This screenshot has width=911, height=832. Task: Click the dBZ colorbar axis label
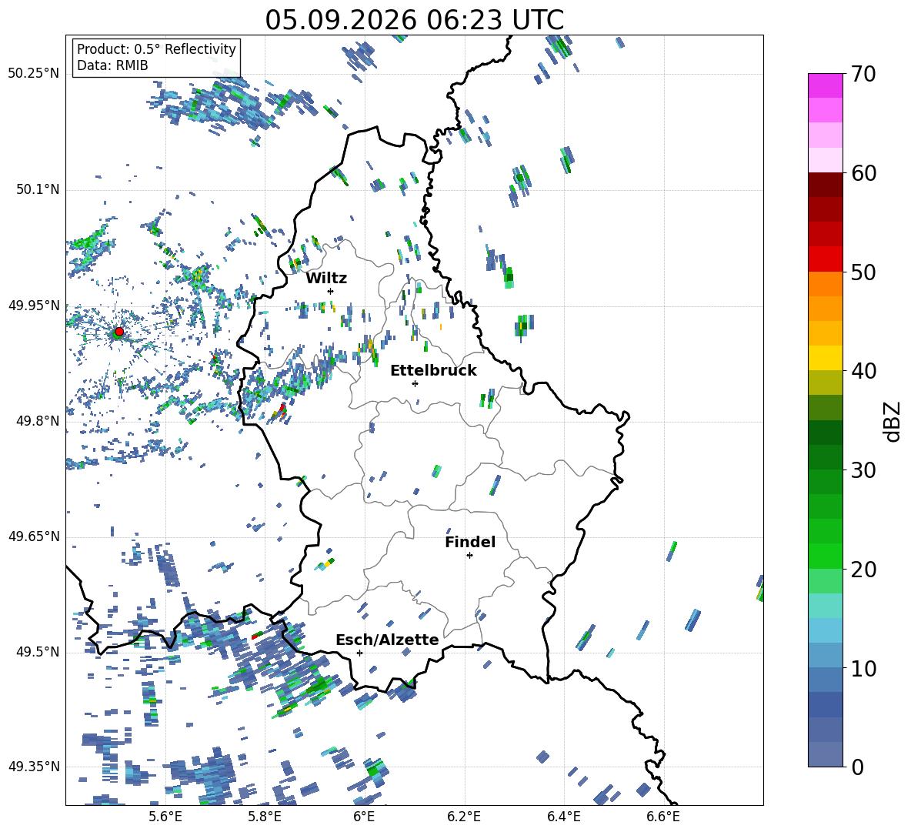click(x=893, y=421)
